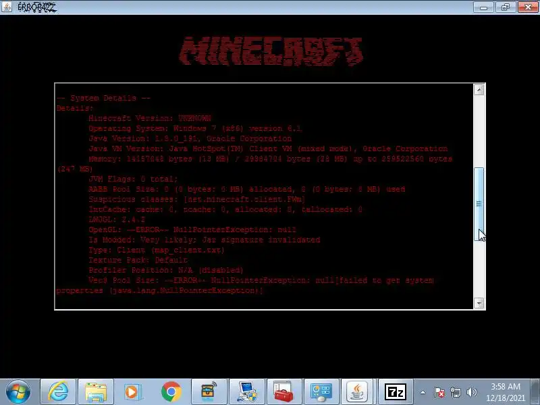The image size is (540, 405).
Task: Click the 'Is Modded: Very likely' line
Action: click(x=205, y=240)
